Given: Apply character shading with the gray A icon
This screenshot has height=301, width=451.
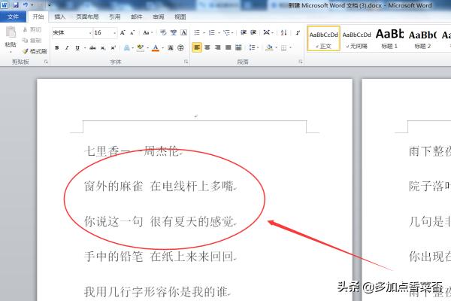Looking at the screenshot, I should click(x=171, y=48).
